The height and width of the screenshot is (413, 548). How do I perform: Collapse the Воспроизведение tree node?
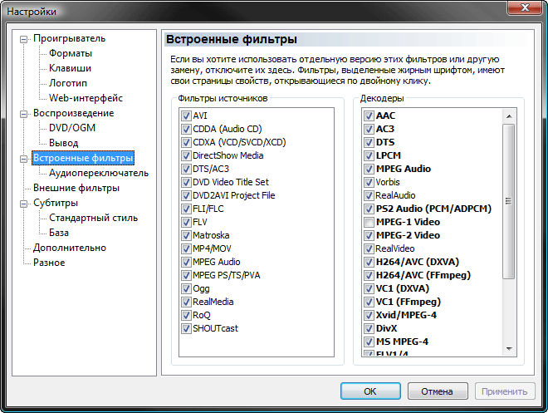23,114
